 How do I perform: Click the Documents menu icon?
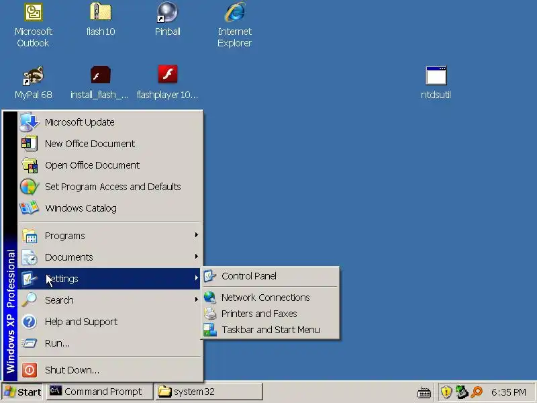tap(30, 257)
